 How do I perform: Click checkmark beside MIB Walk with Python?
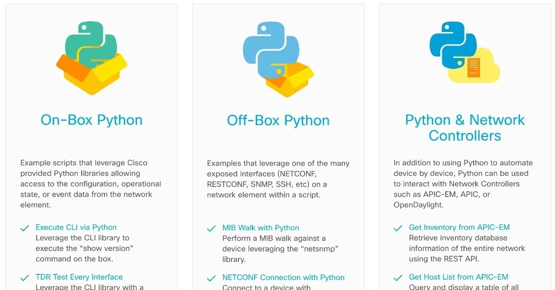pyautogui.click(x=211, y=229)
